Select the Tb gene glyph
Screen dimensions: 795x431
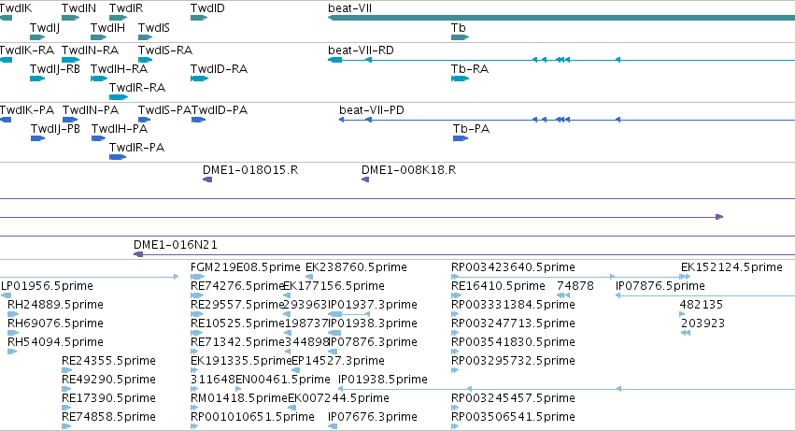[460, 37]
